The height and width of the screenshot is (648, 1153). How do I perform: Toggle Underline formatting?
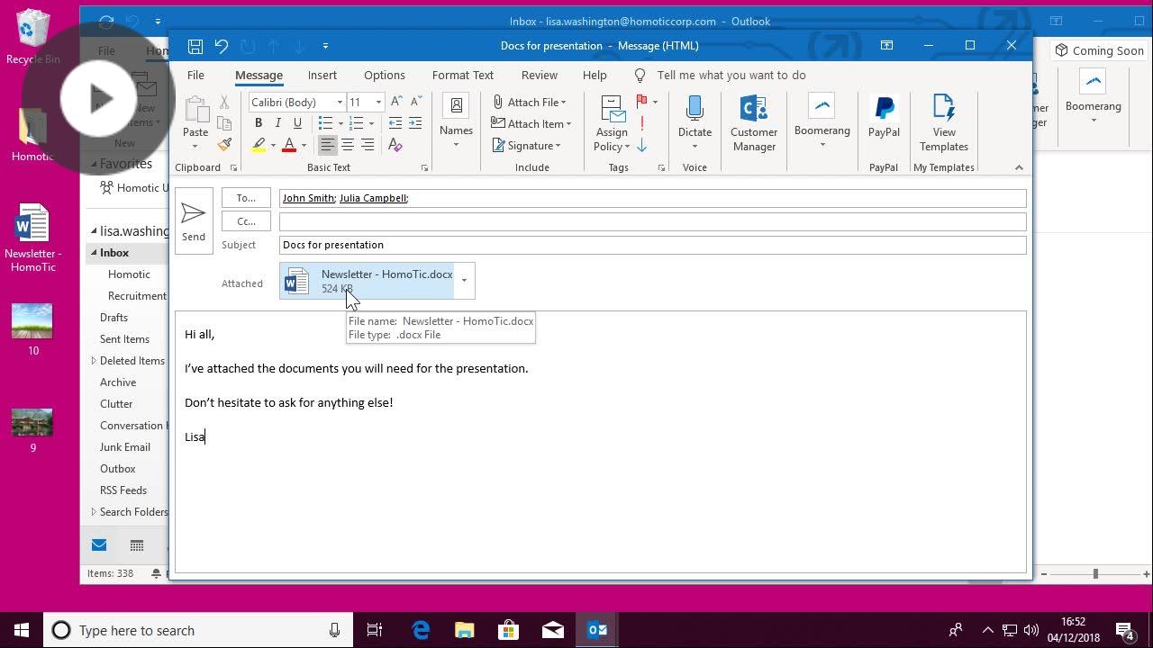297,123
